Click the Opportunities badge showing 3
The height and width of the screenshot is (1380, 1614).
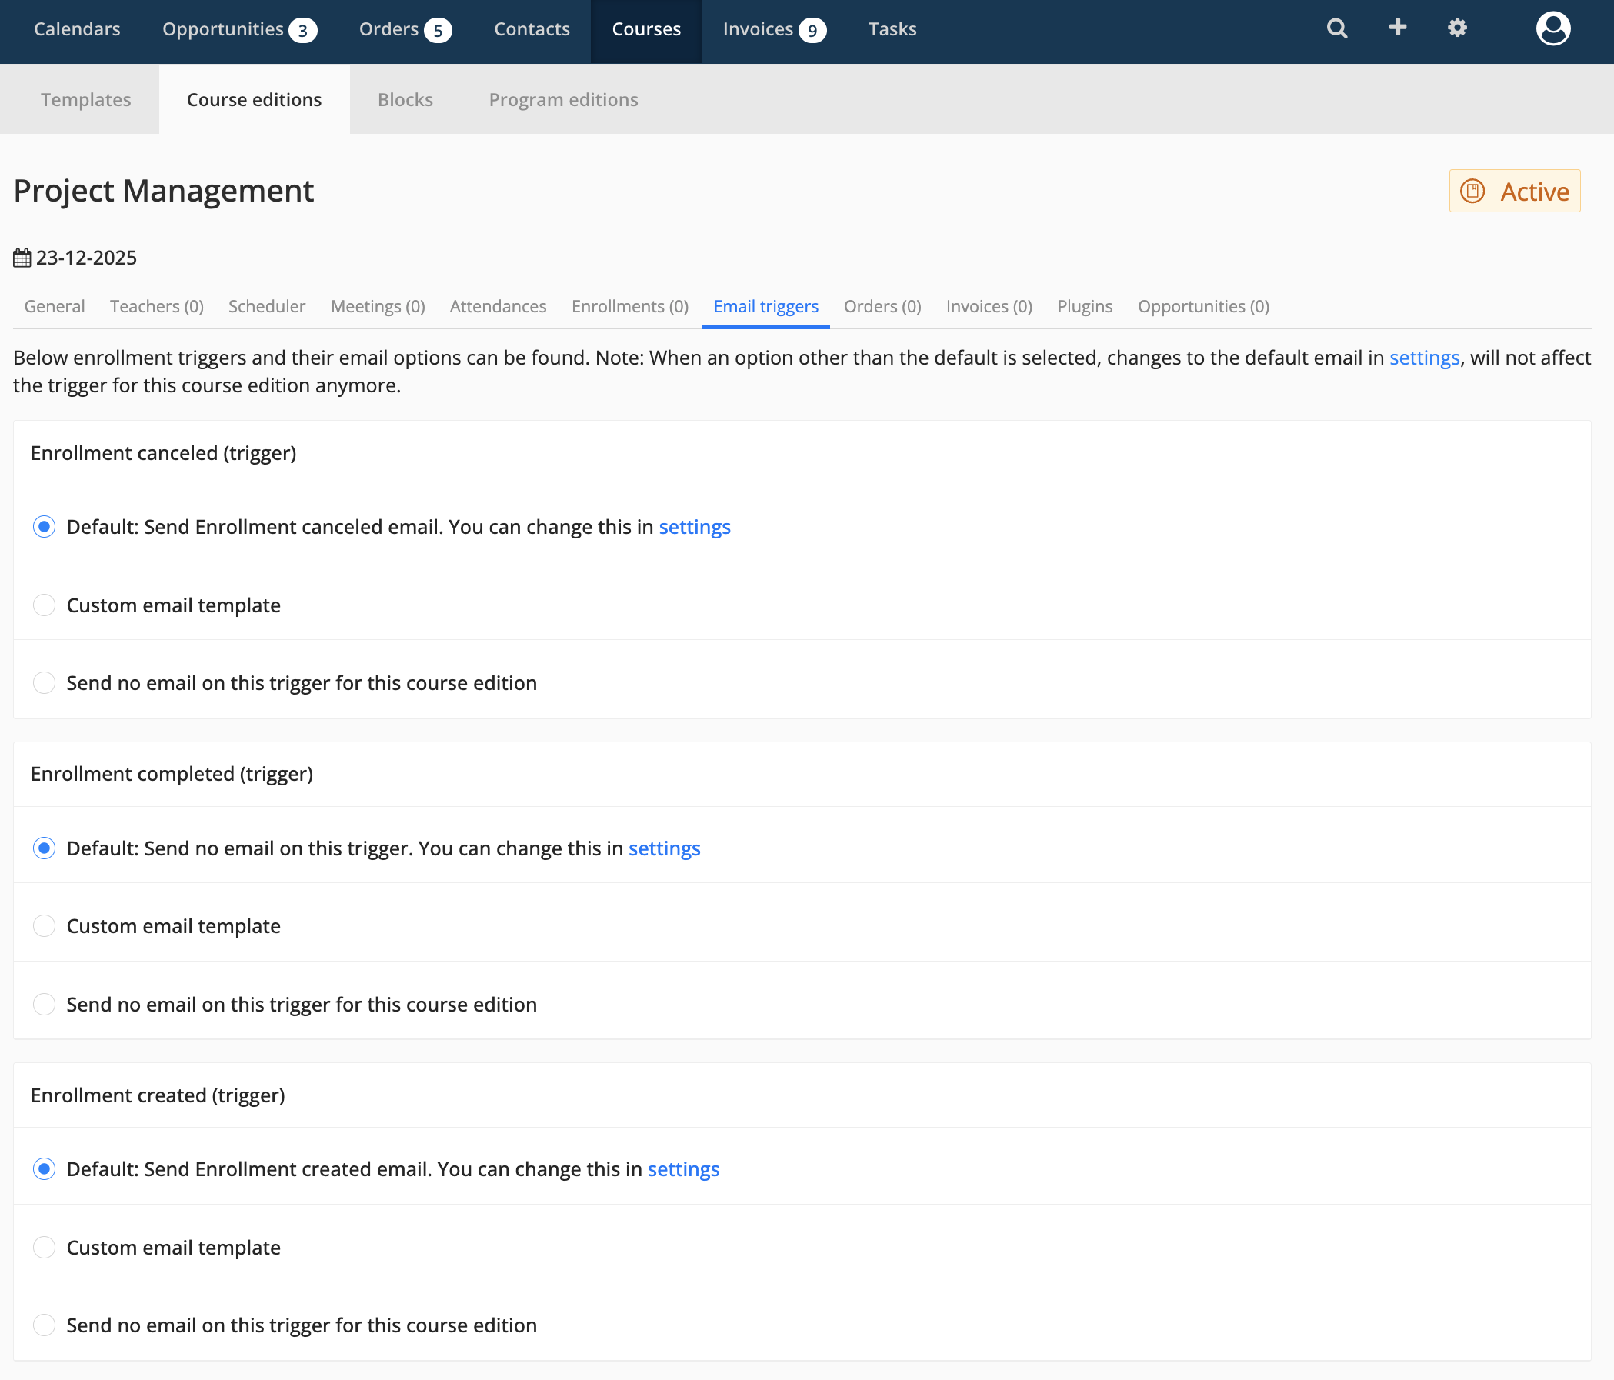pos(303,30)
